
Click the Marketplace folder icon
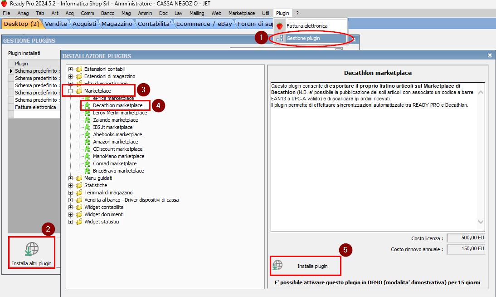79,91
